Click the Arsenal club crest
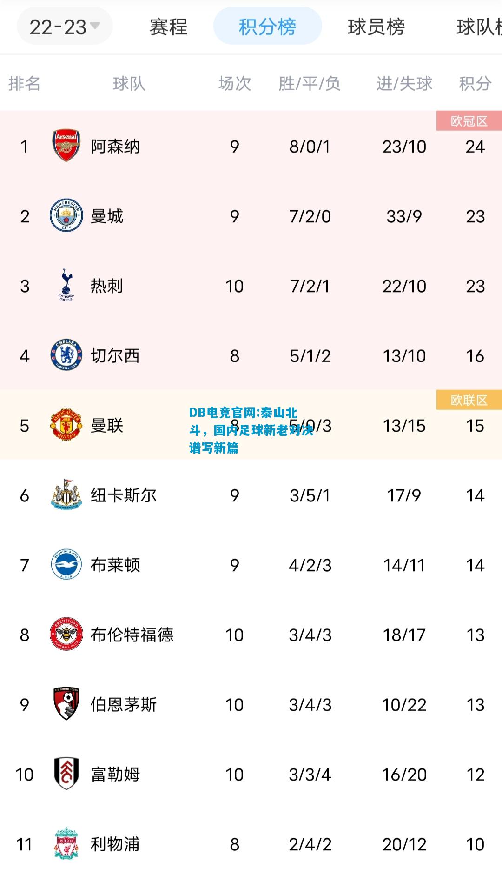This screenshot has height=882, width=502. pos(66,146)
